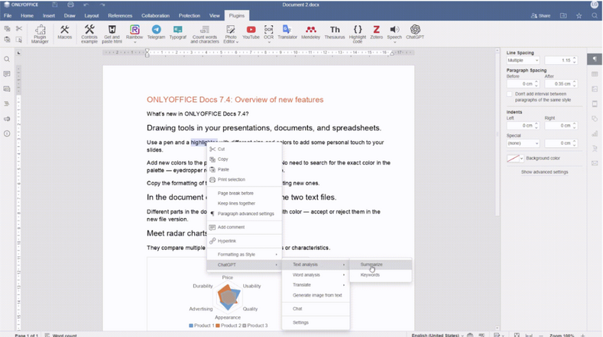Expand the Word analysis submenu

point(316,274)
